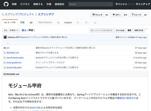Open 探検する in the top navigation
Viewport: 151px width, 111px height.
point(38,4)
